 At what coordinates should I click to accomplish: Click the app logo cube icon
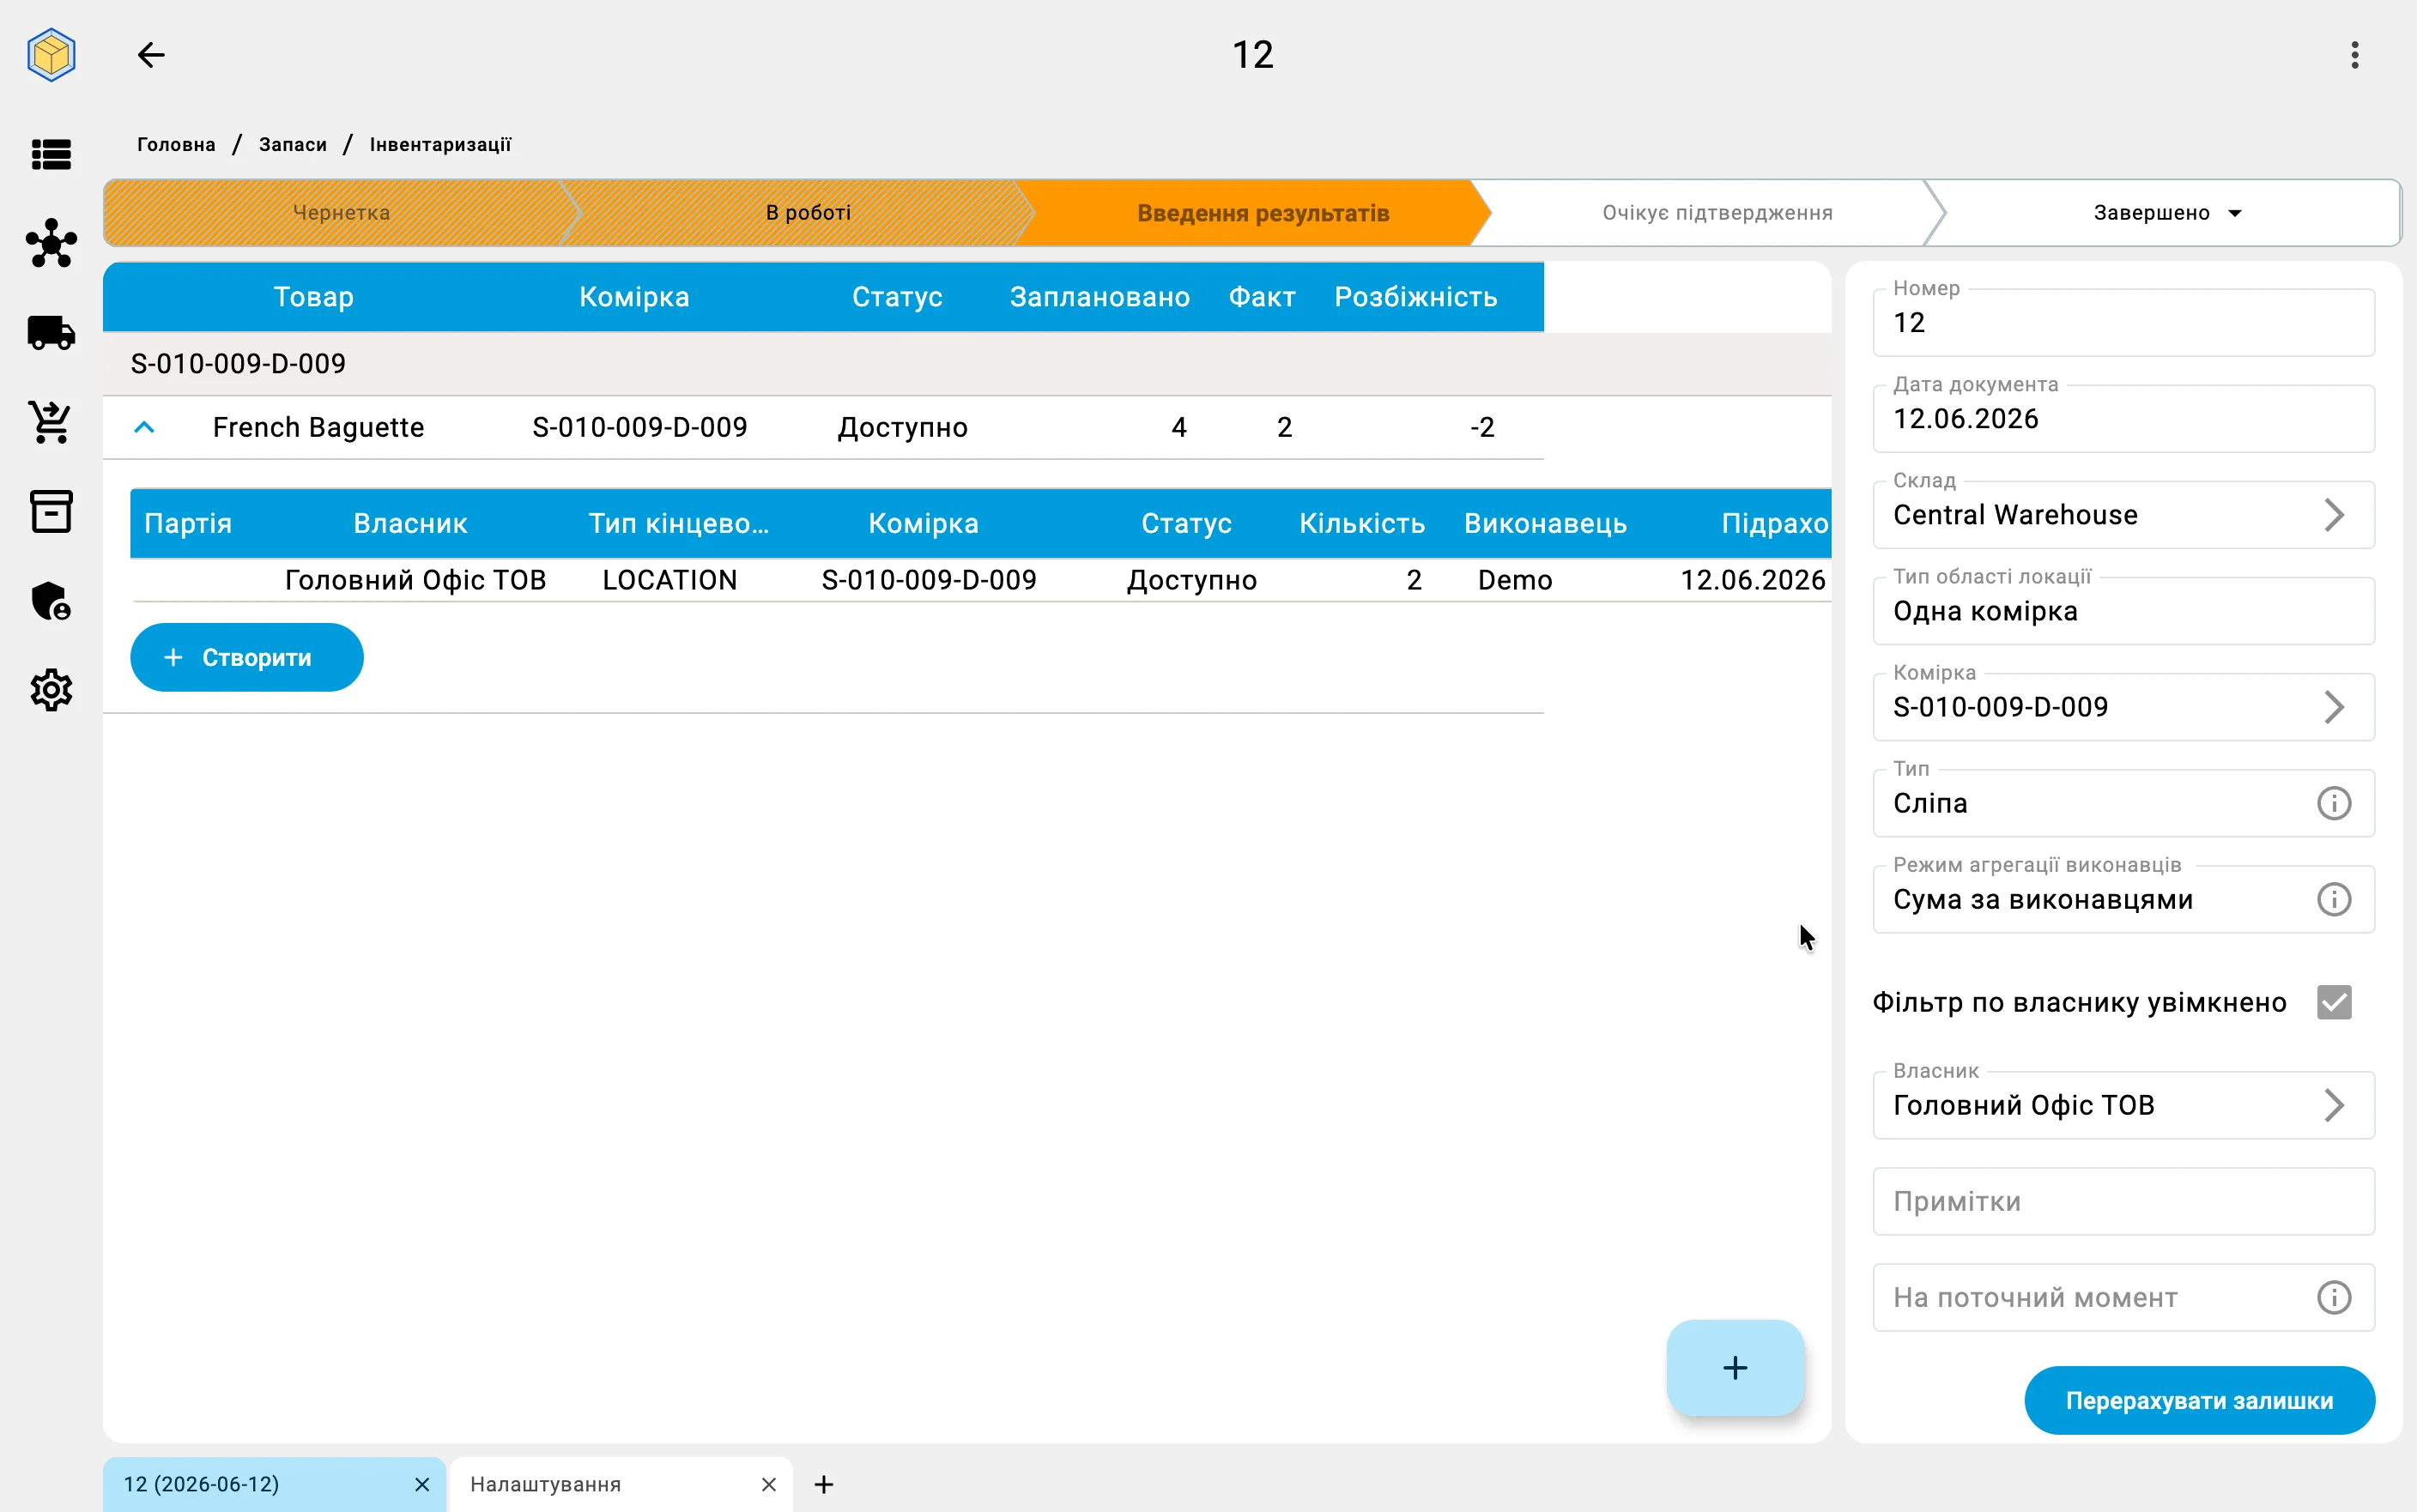pyautogui.click(x=51, y=54)
